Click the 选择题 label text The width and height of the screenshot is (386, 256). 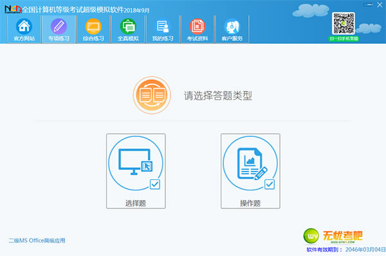pyautogui.click(x=136, y=203)
